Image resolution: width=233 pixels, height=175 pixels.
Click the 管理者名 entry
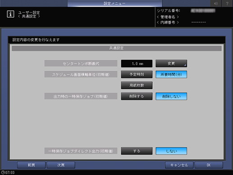click(168, 17)
